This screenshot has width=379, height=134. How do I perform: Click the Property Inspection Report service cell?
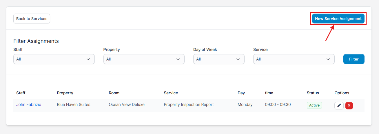189,104
